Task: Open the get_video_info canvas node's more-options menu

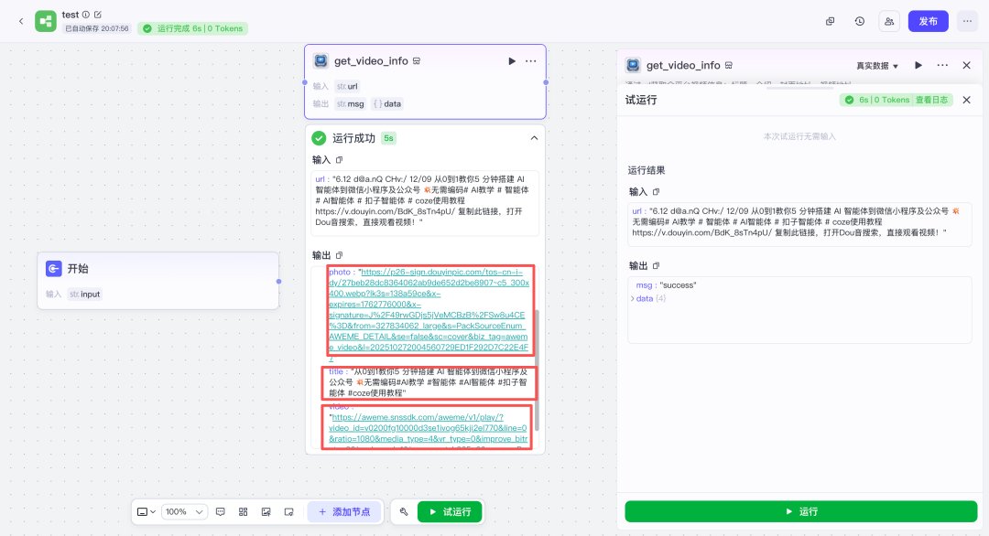Action: click(x=531, y=61)
